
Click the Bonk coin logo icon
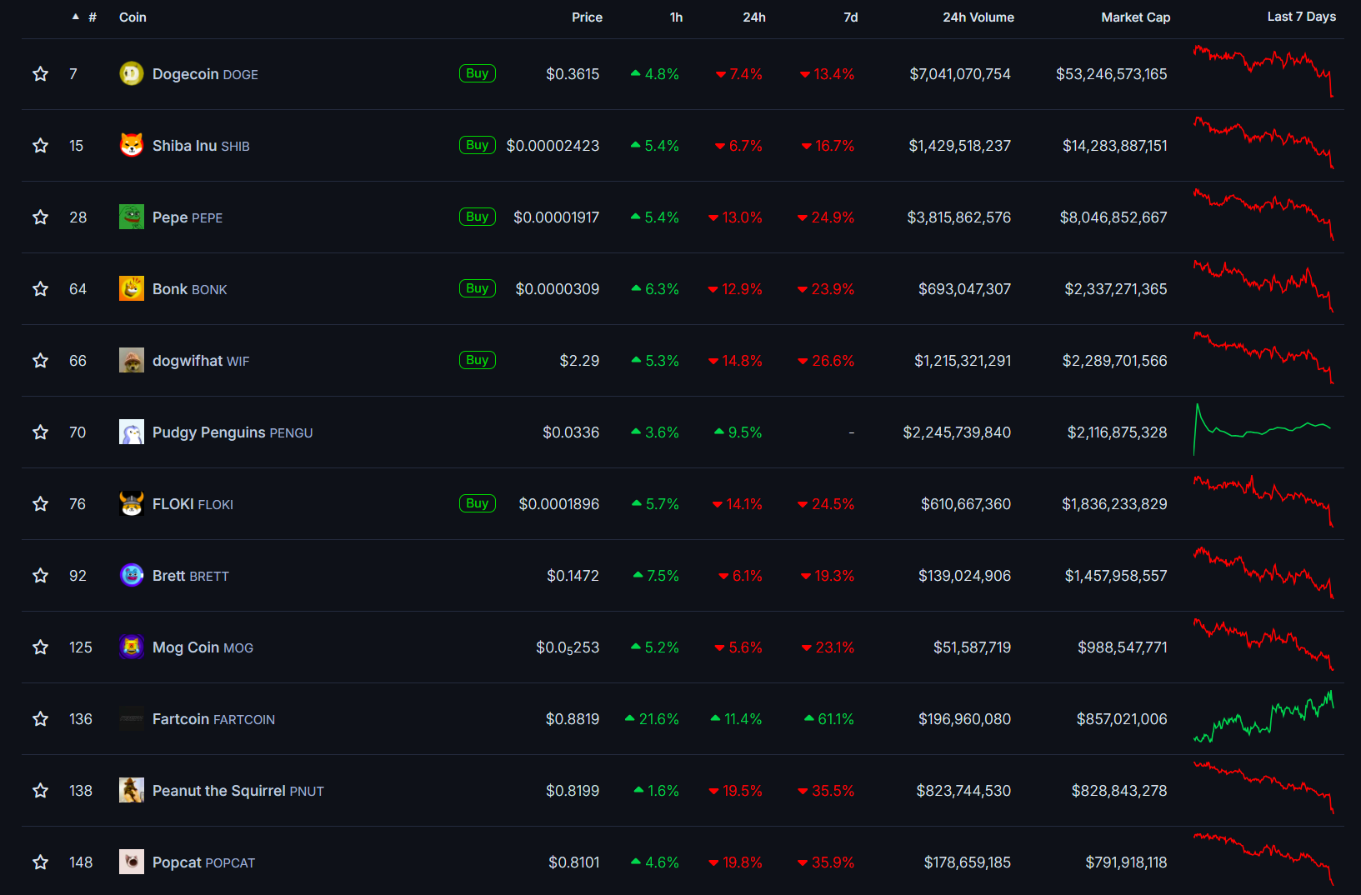coord(131,289)
